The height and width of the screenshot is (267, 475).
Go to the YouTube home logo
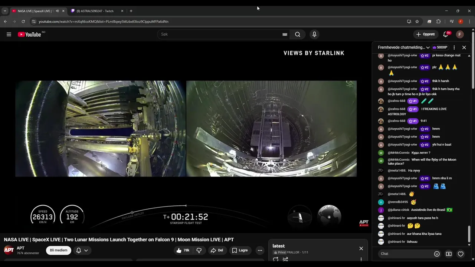29,34
